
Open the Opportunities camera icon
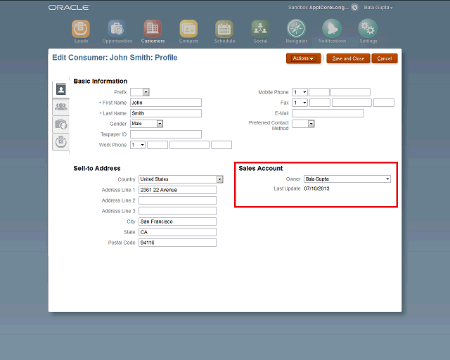[117, 29]
